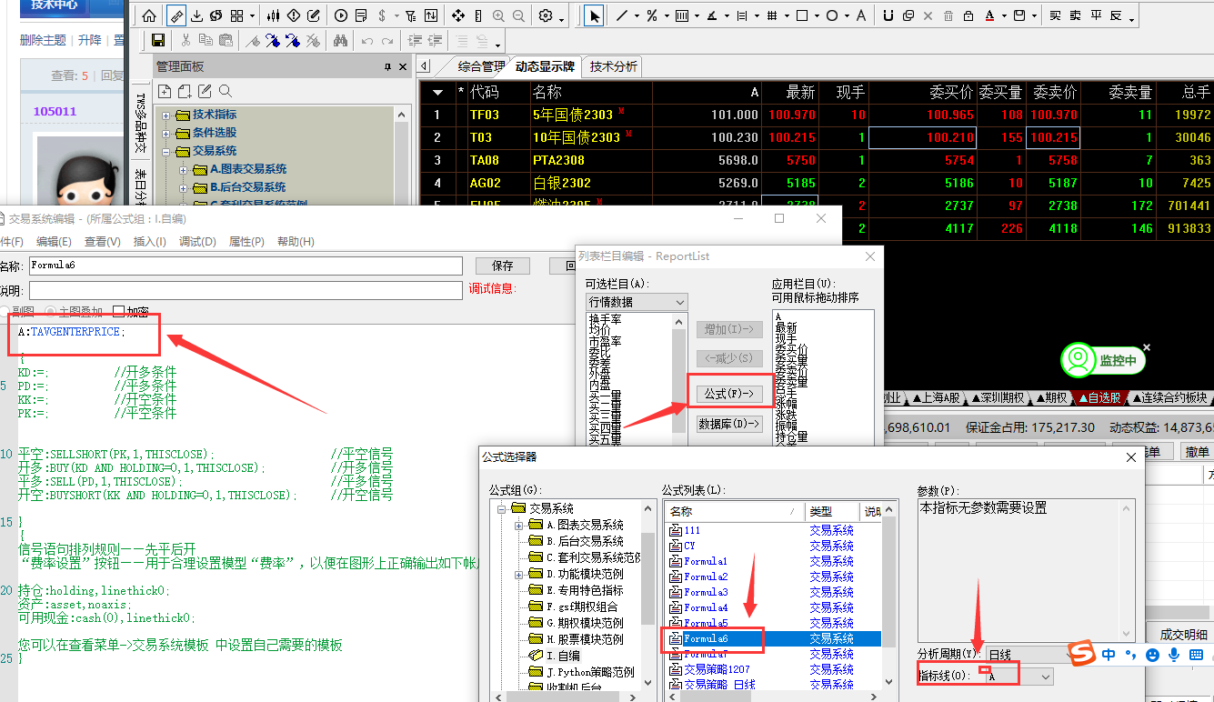Screen dimensions: 1214x702
Task: Open 编辑(E) menu in editor
Action: tap(54, 242)
